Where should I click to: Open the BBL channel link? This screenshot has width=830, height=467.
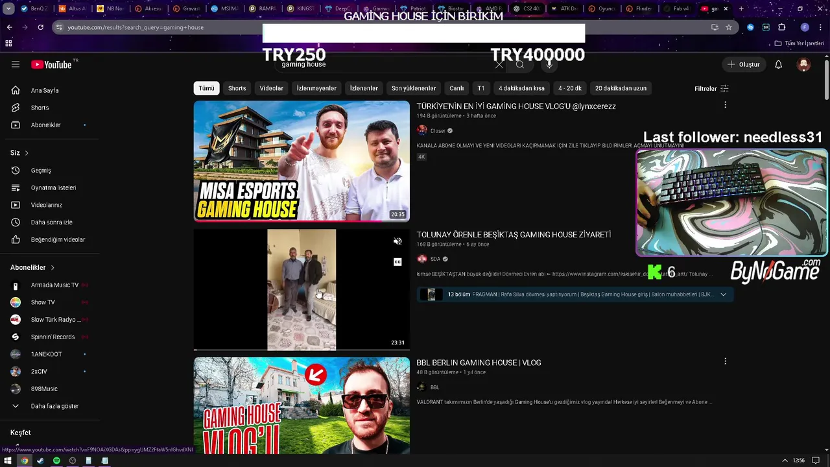pyautogui.click(x=434, y=387)
